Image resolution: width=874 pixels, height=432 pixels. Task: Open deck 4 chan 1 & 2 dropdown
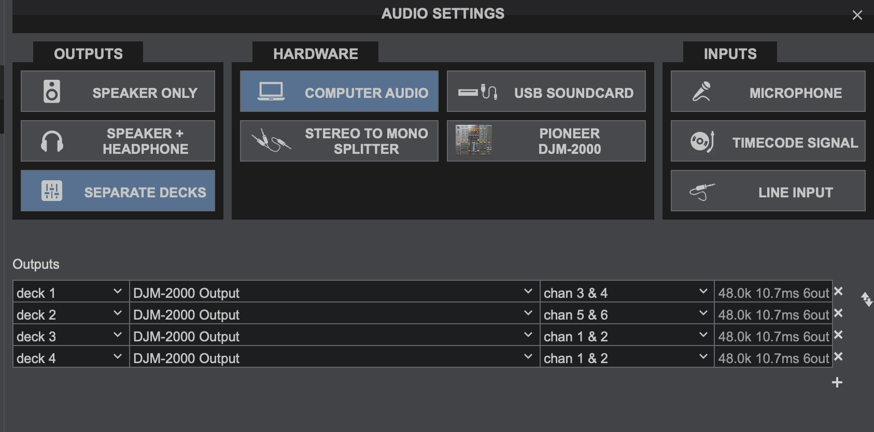[627, 357]
